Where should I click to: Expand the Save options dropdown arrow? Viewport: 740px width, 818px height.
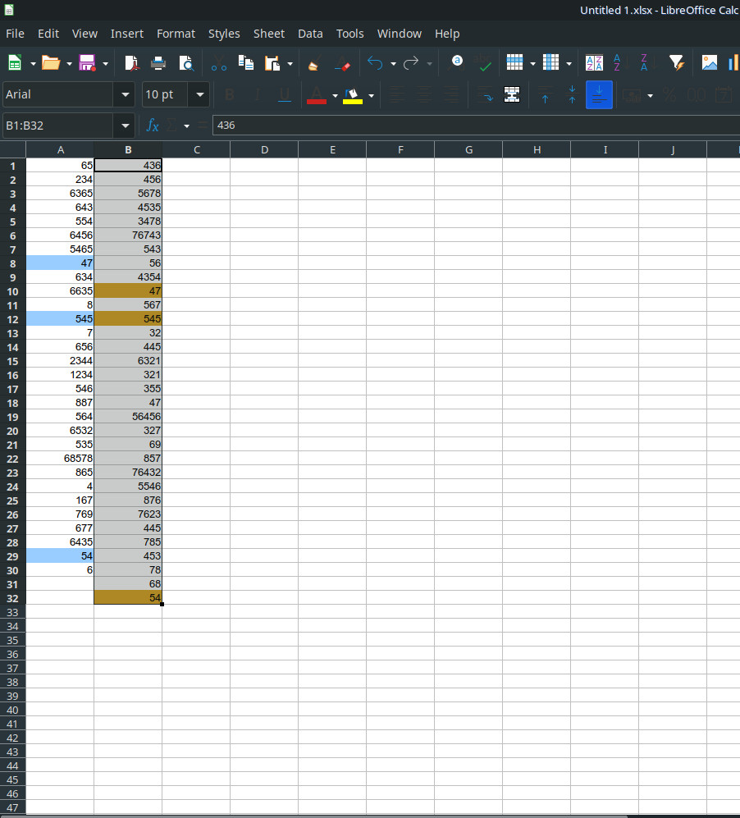pyautogui.click(x=105, y=64)
